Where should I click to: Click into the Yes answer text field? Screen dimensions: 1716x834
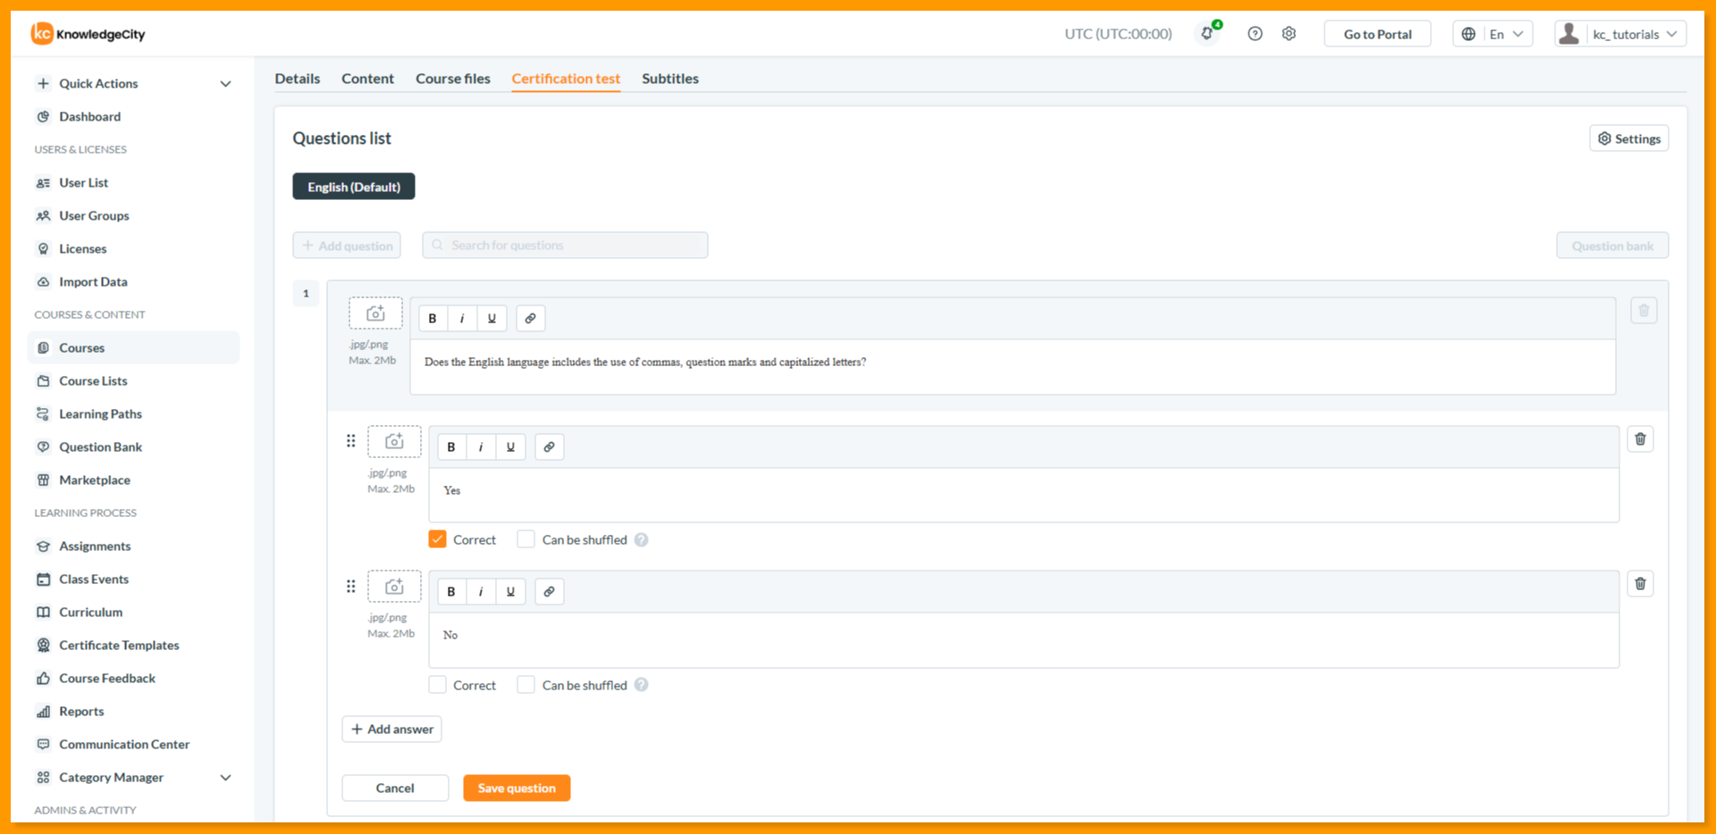[1023, 495]
